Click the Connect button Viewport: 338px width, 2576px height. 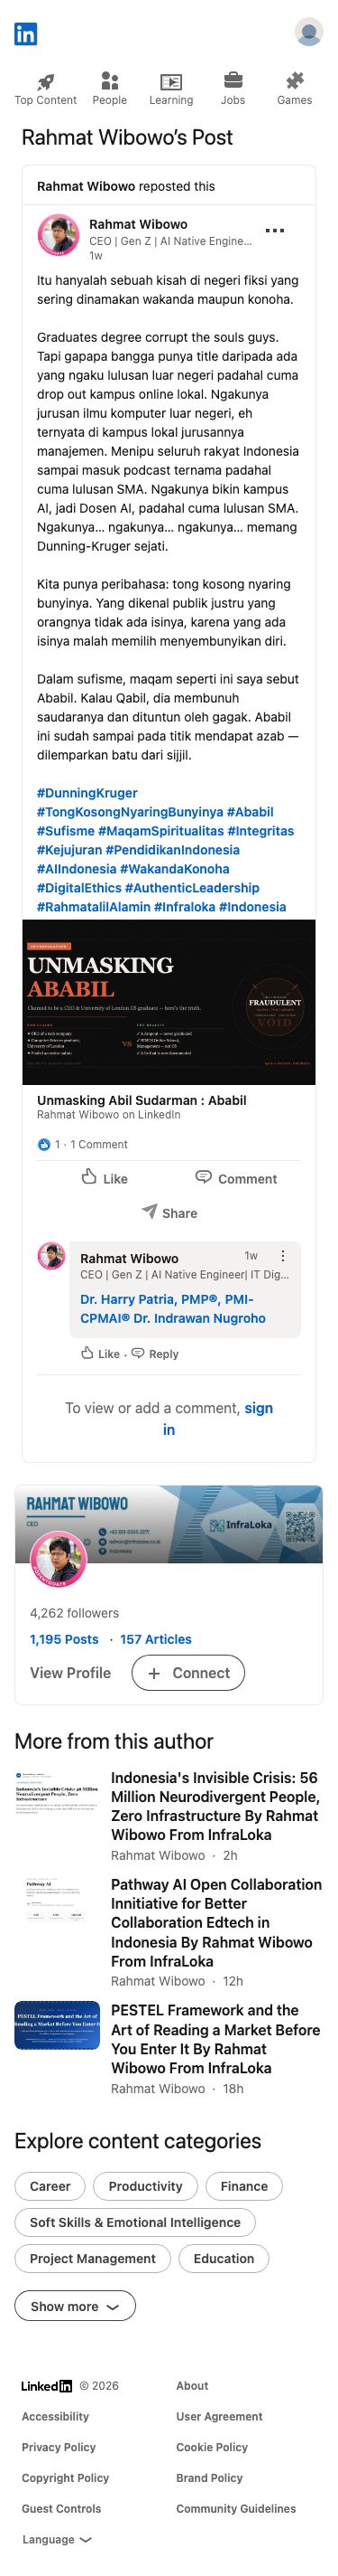(188, 1673)
